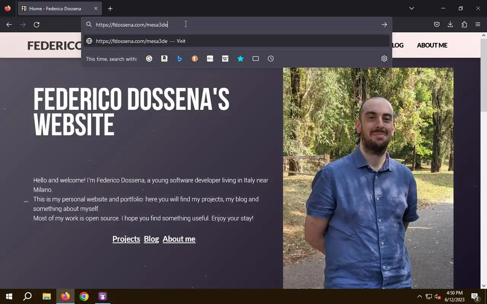Follow the About me link
The width and height of the screenshot is (487, 304).
tap(179, 239)
